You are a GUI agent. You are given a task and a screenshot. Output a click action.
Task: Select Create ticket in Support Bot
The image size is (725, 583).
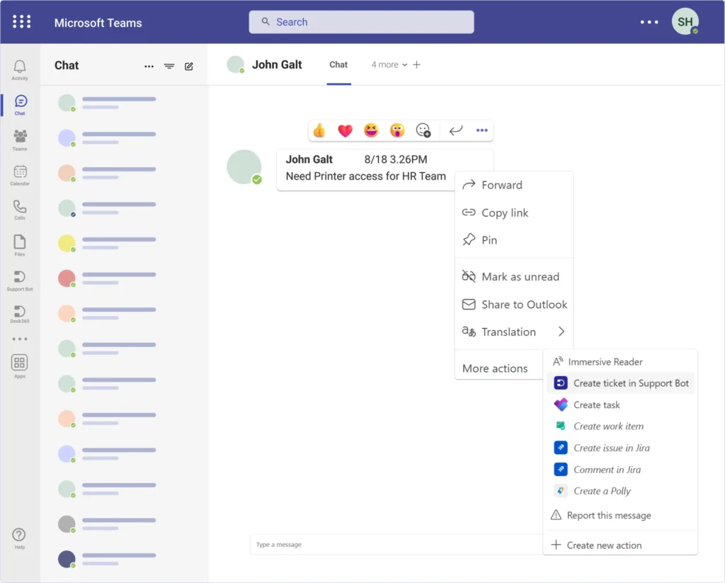click(630, 383)
